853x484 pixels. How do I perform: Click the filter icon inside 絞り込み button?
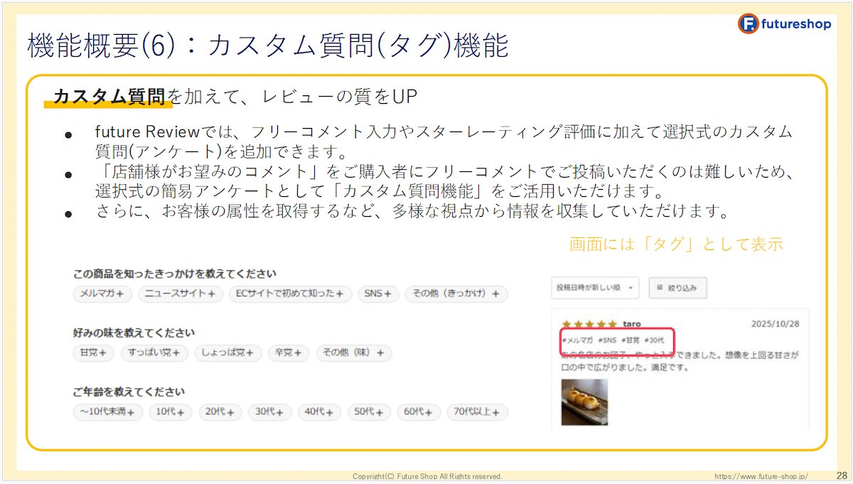[x=660, y=288]
